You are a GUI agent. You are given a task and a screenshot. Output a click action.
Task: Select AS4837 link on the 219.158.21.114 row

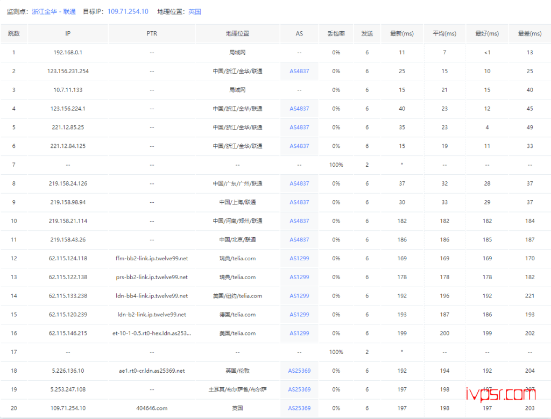[299, 221]
